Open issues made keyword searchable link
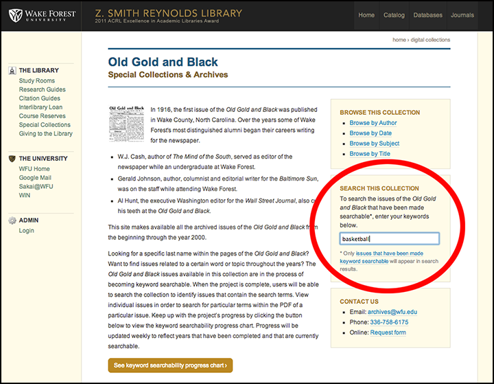The image size is (494, 384). pos(381,257)
